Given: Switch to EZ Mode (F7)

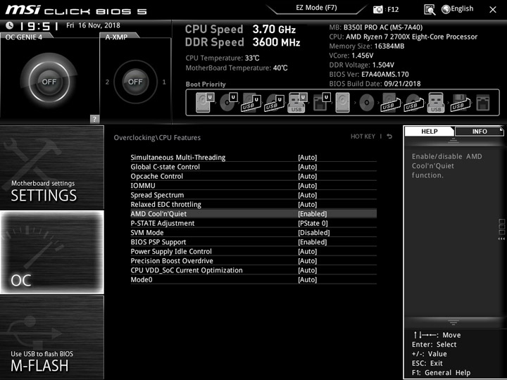Looking at the screenshot, I should 316,8.
